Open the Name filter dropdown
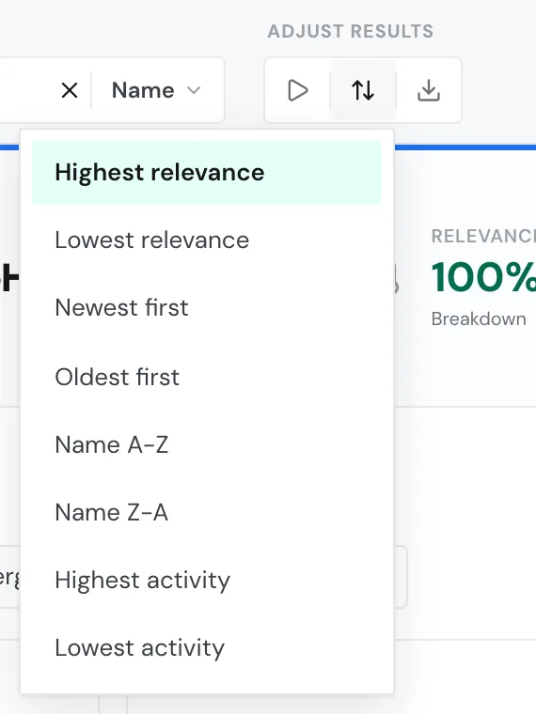Screen dimensions: 536x714 (x=156, y=90)
